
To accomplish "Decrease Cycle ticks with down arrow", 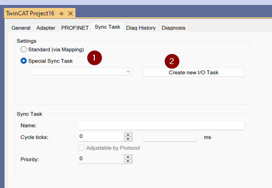I will (128, 139).
